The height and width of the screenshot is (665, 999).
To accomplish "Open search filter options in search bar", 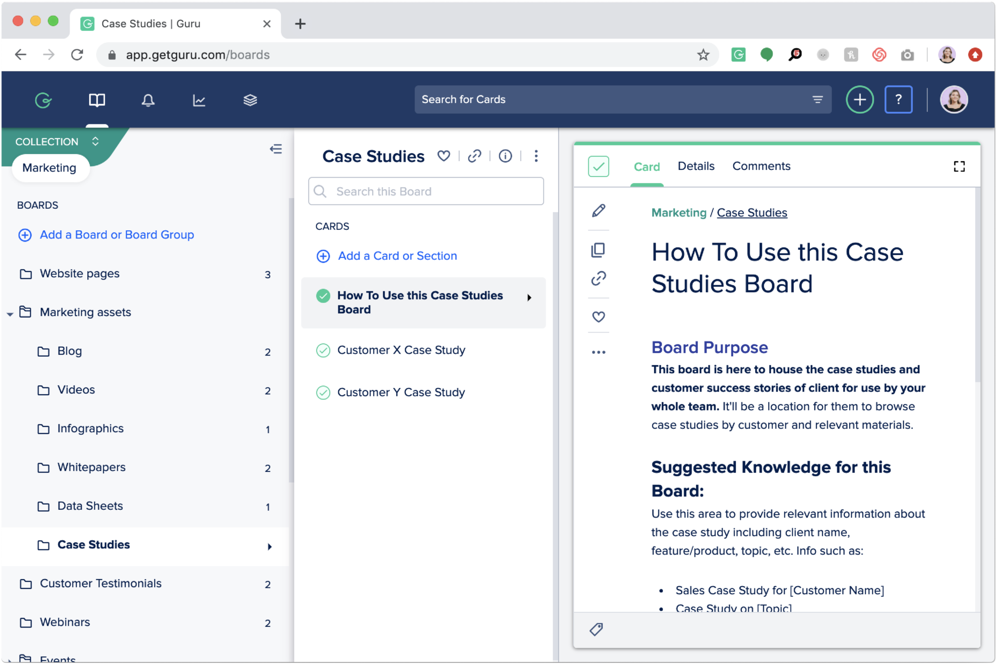I will click(818, 100).
